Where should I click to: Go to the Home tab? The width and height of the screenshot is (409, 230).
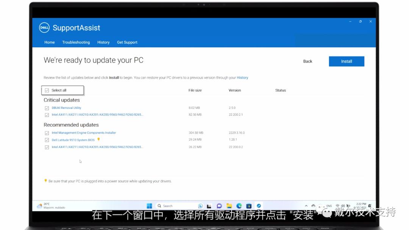(50, 42)
